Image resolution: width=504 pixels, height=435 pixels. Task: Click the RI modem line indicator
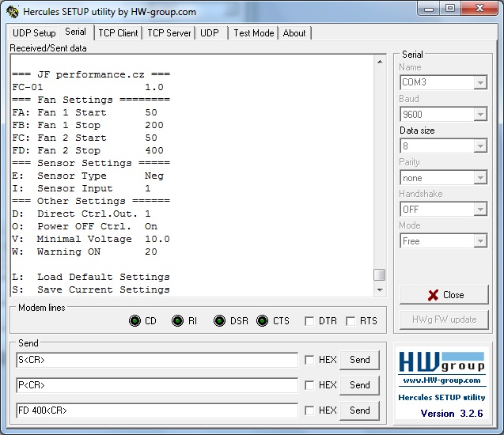click(x=178, y=321)
